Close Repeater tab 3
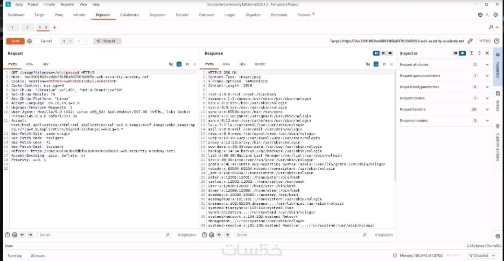504x261 pixels. [46, 27]
